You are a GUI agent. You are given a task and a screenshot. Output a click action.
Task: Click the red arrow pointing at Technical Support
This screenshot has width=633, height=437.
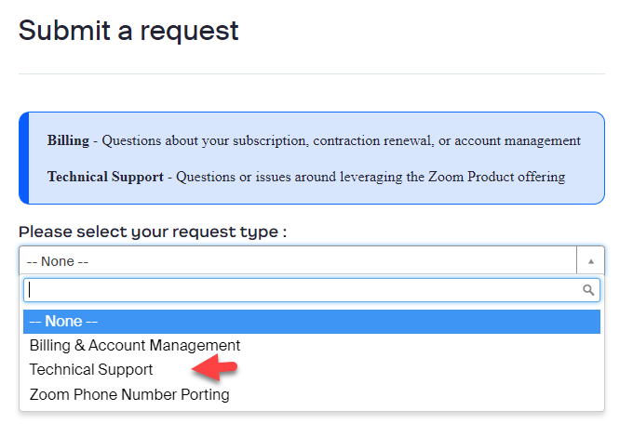tap(214, 370)
